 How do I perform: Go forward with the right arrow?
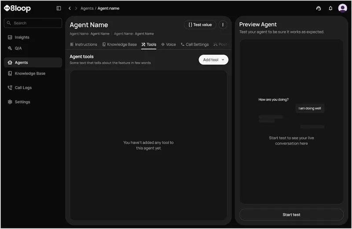(x=76, y=8)
